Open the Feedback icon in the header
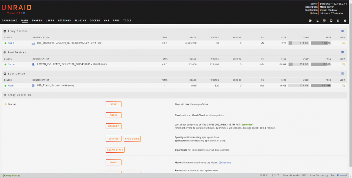The height and width of the screenshot is (178, 352). click(324, 21)
